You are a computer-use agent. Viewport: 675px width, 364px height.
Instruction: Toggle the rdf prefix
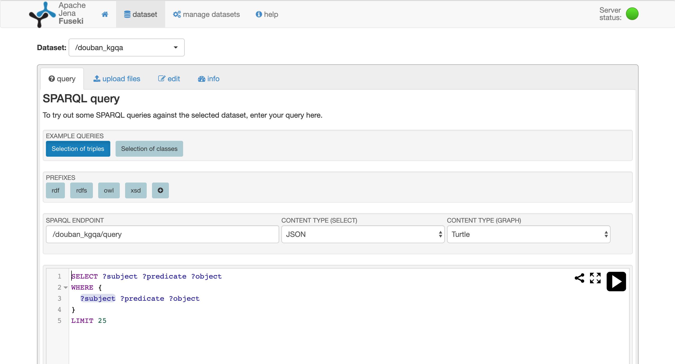click(x=55, y=190)
